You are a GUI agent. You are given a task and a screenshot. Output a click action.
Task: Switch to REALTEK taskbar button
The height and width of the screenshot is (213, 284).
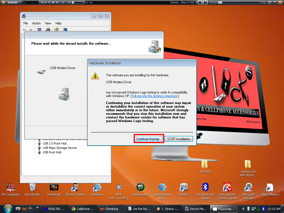coord(54,209)
